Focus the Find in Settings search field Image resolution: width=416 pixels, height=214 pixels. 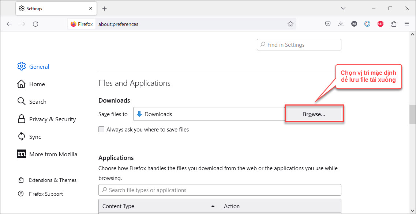pos(299,45)
